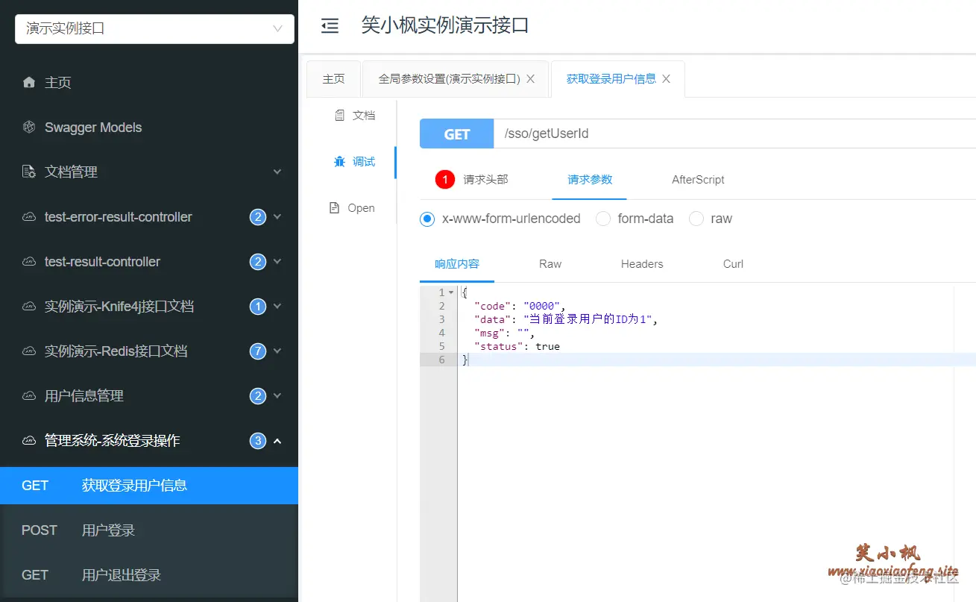Show the Curl response tab
This screenshot has height=602, width=976.
[733, 264]
